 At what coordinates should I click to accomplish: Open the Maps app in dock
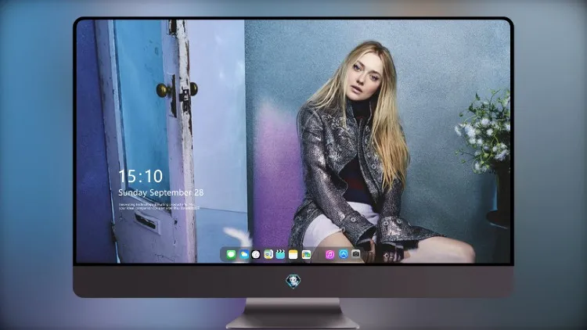(x=268, y=255)
